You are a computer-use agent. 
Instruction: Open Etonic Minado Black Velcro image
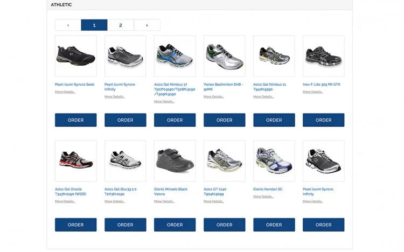tap(175, 160)
